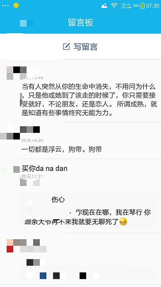Tap the crying emoji in the reply

[123, 222]
